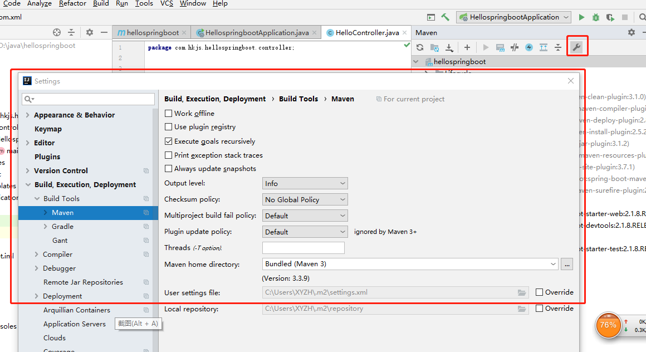This screenshot has width=646, height=352.
Task: Click Collapse All icon in Project panel
Action: [x=71, y=32]
